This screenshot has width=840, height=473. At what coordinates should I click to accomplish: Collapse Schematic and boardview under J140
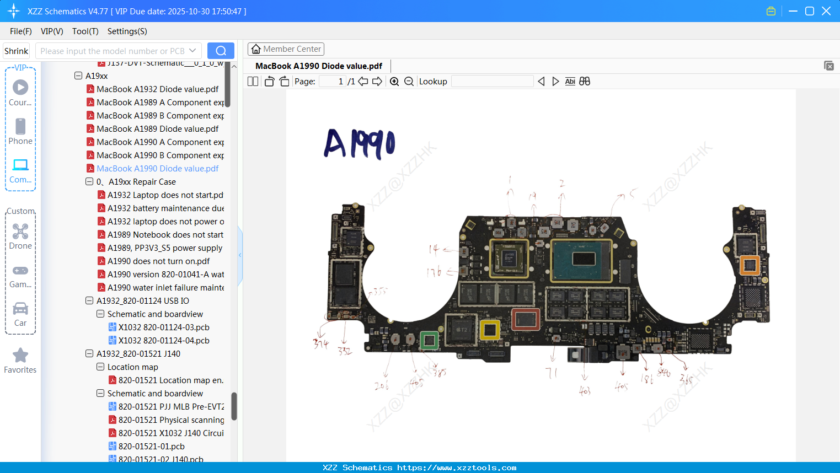[100, 393]
